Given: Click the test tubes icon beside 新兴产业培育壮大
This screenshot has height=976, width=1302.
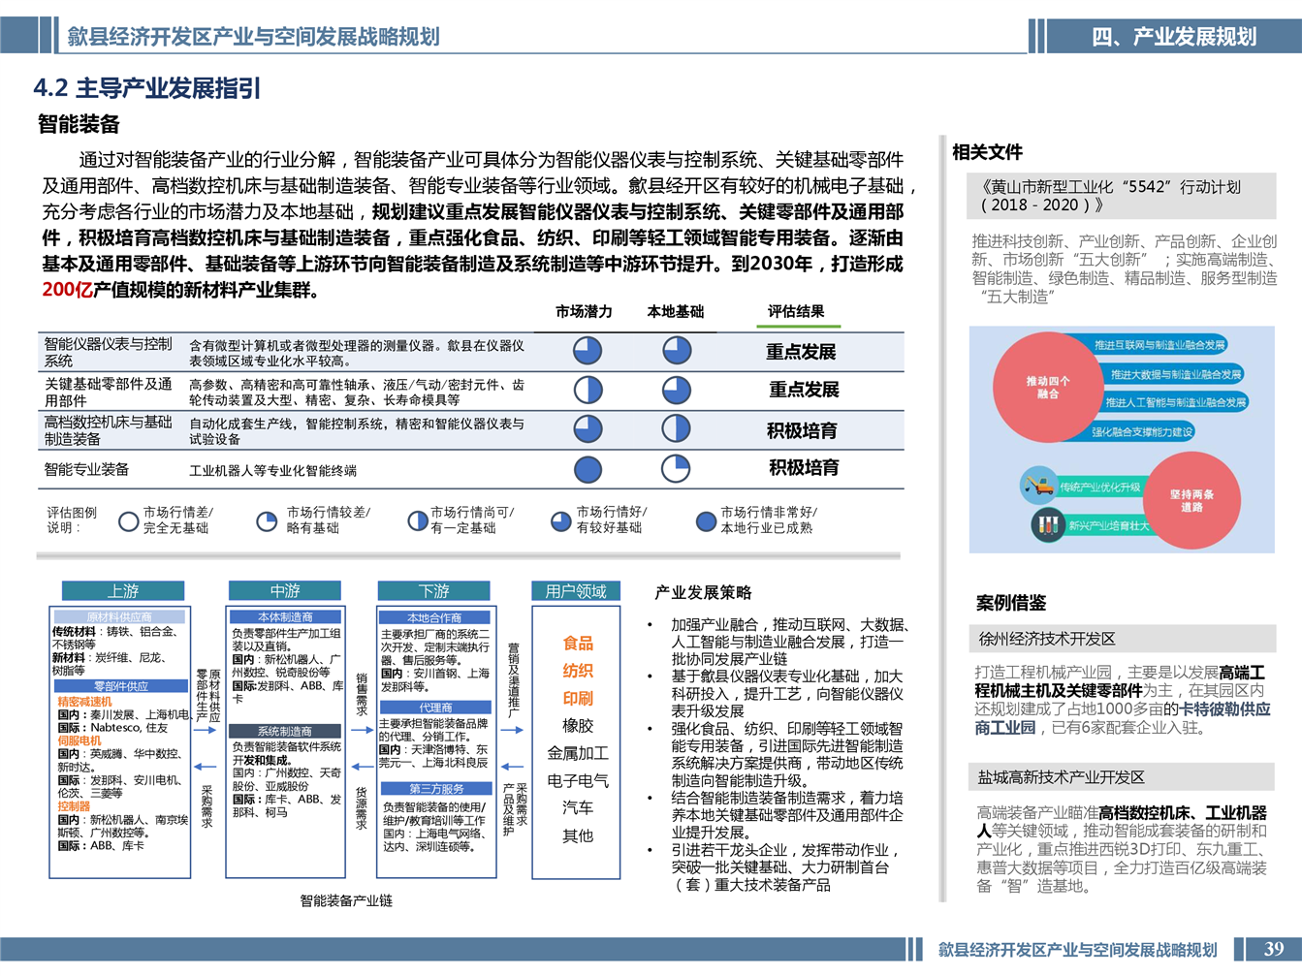Looking at the screenshot, I should click(1047, 525).
